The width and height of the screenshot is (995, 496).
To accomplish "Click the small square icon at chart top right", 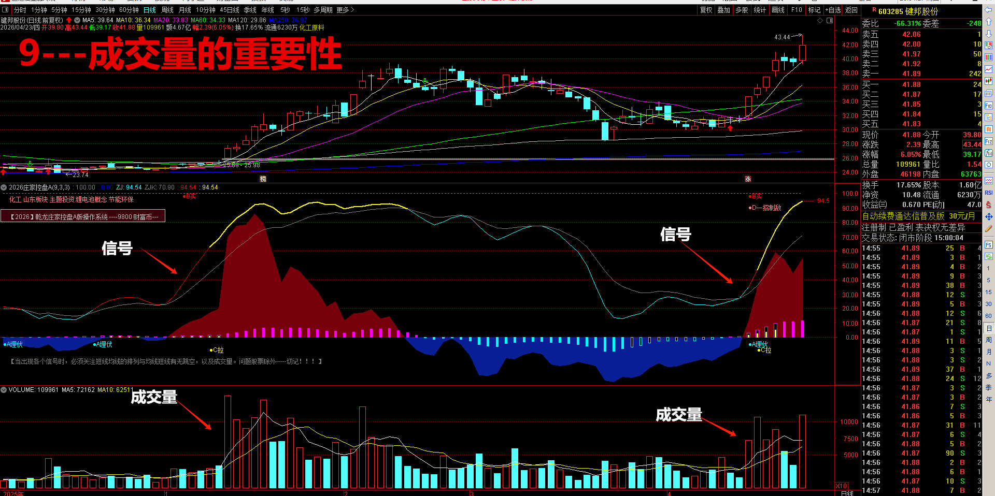I will [830, 20].
